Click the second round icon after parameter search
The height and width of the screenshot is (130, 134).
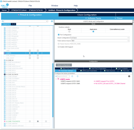(78, 76)
